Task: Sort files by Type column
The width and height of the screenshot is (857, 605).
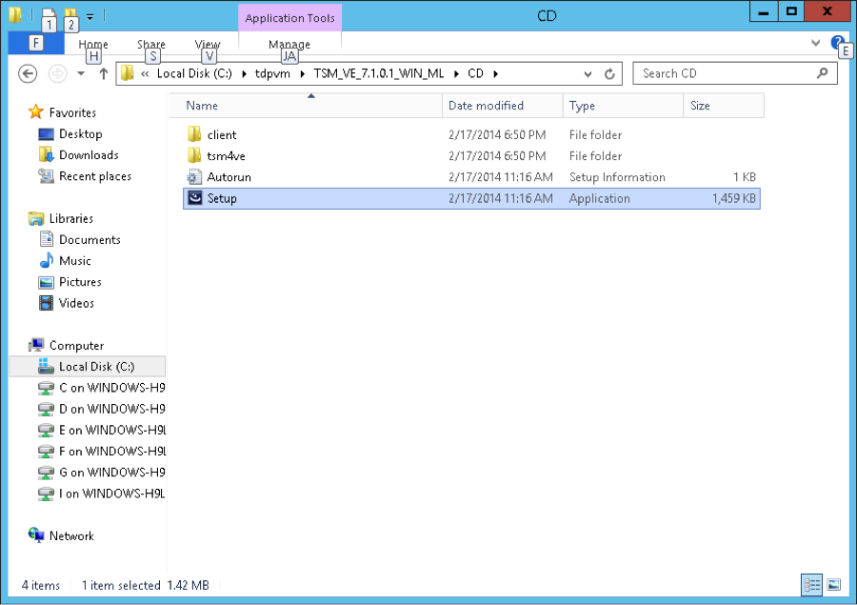Action: [623, 106]
